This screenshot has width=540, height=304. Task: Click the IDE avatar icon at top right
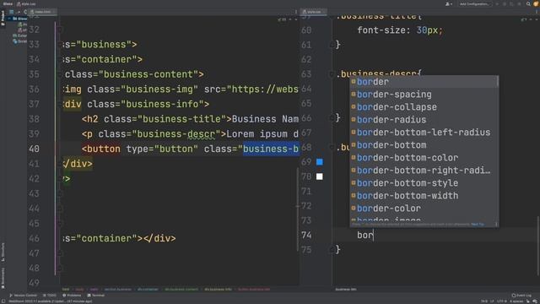click(x=537, y=3)
